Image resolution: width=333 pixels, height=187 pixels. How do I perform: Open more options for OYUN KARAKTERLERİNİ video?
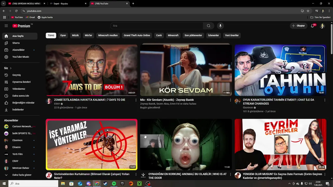[x=325, y=100]
